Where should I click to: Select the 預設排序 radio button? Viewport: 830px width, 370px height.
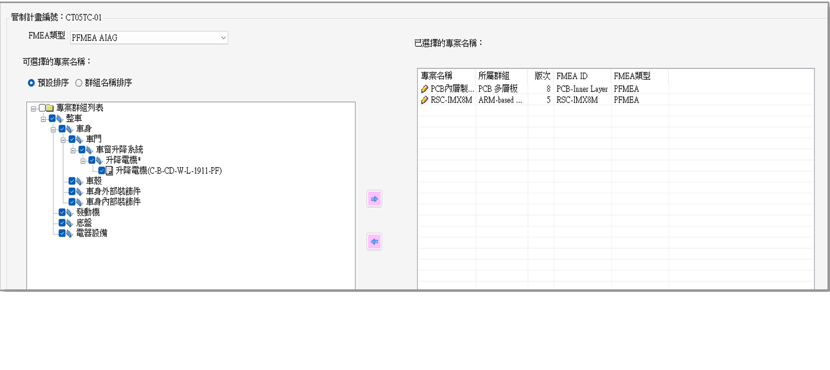(x=31, y=83)
